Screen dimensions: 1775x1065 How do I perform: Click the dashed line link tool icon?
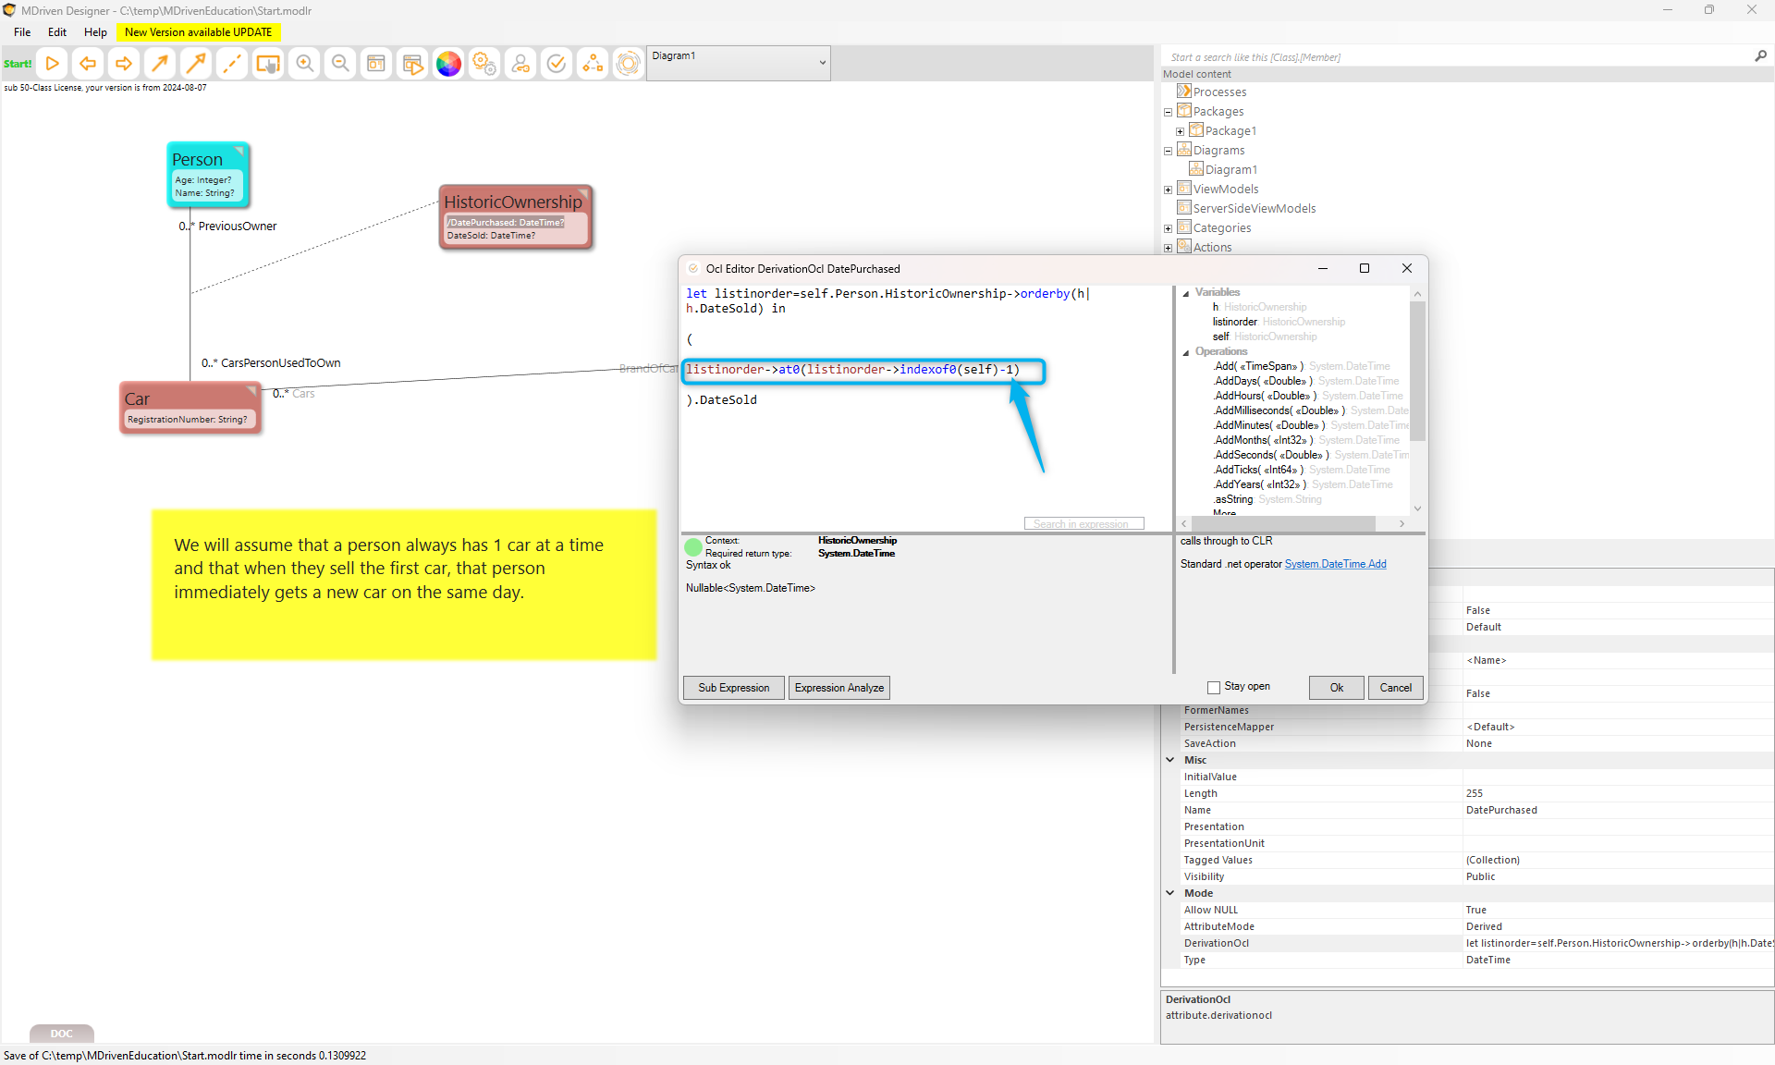232,64
